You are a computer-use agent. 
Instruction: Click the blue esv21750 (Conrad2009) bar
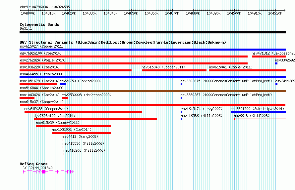click(63, 84)
